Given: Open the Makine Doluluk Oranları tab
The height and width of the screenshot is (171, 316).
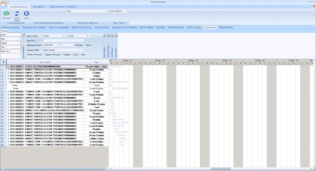Looking at the screenshot, I should (x=82, y=27).
